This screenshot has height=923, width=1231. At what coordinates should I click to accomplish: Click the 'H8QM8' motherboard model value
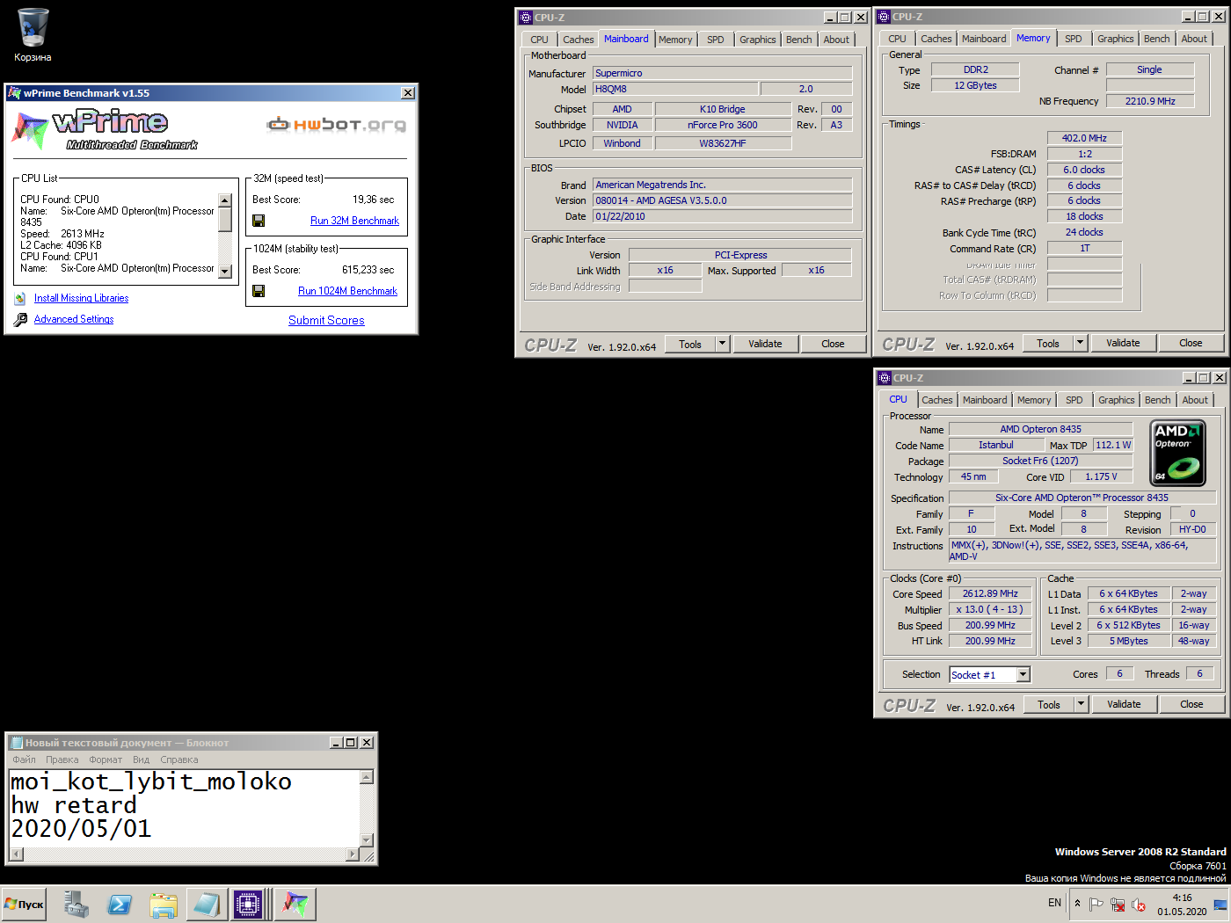[674, 89]
